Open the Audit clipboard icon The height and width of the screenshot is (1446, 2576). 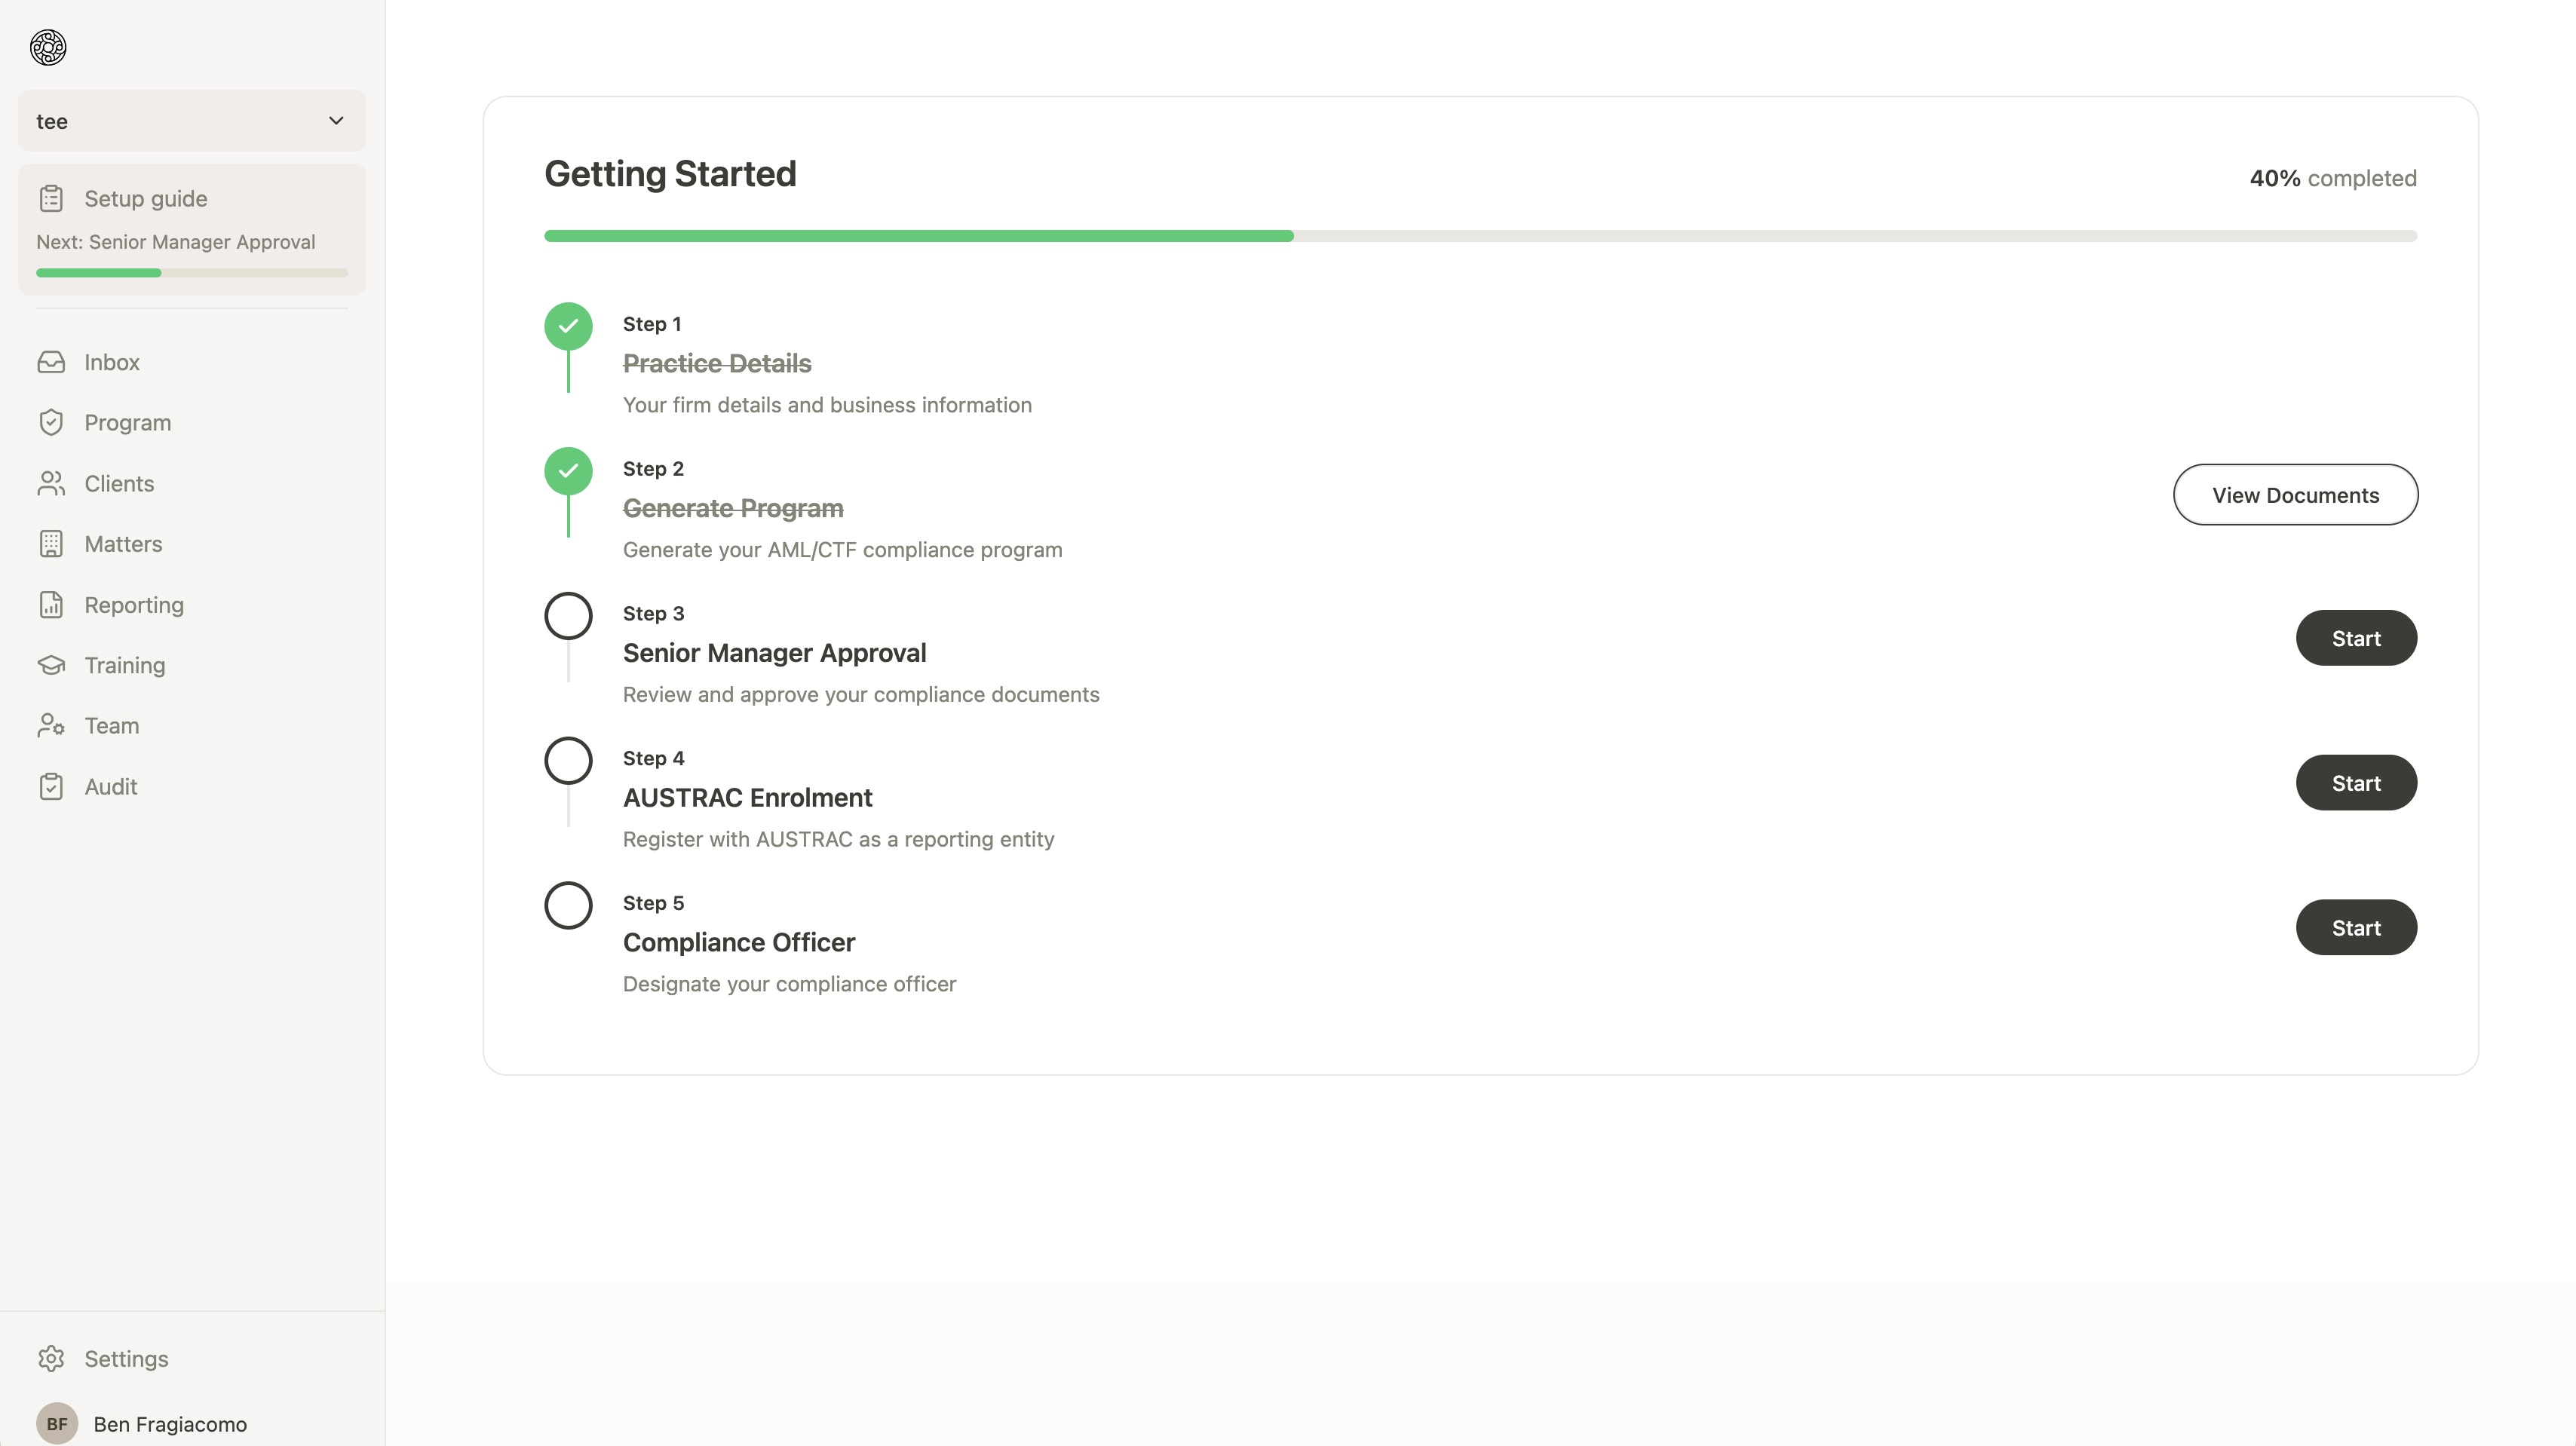click(52, 786)
